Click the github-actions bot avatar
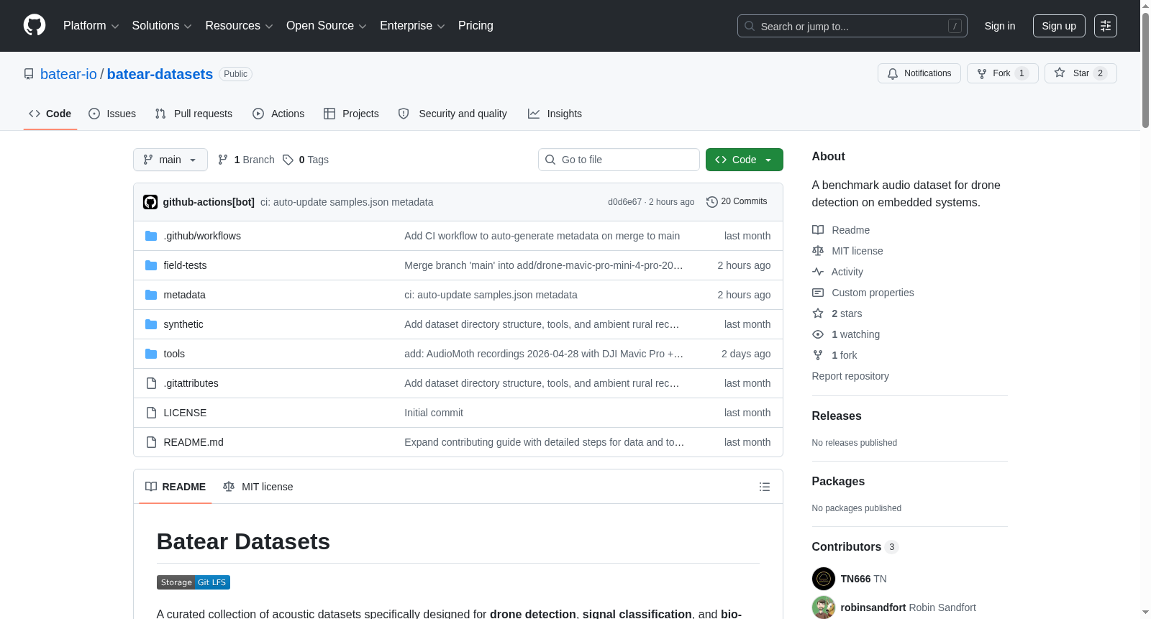 click(150, 202)
